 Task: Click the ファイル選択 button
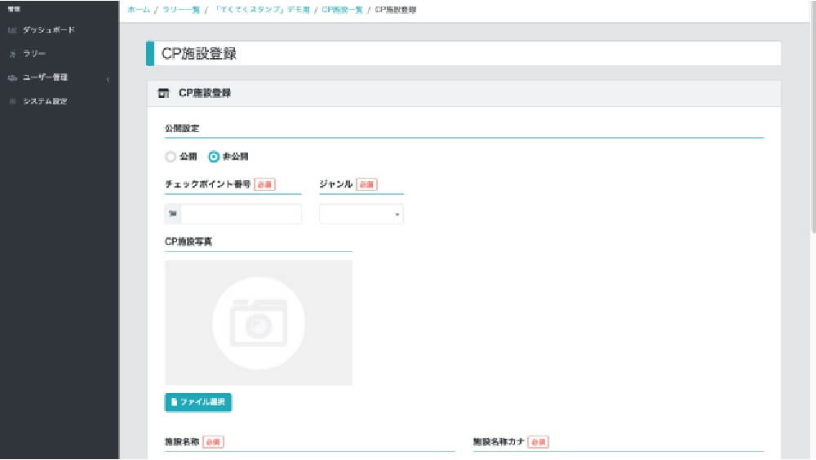coord(198,402)
